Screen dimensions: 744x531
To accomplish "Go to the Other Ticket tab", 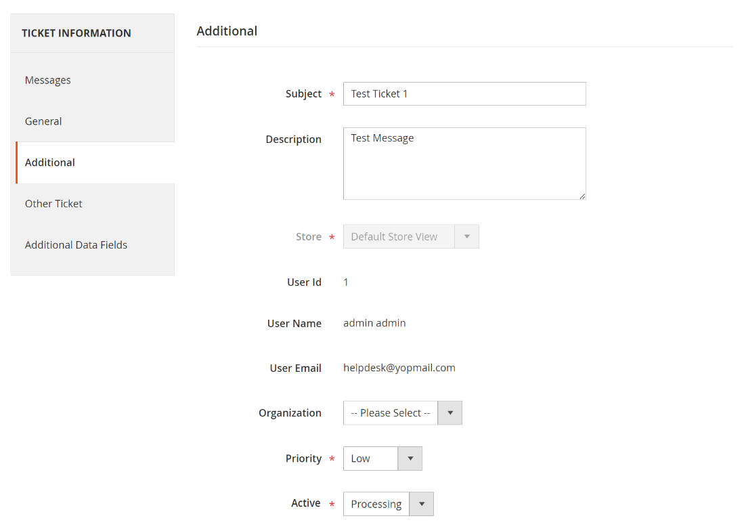I will (53, 204).
